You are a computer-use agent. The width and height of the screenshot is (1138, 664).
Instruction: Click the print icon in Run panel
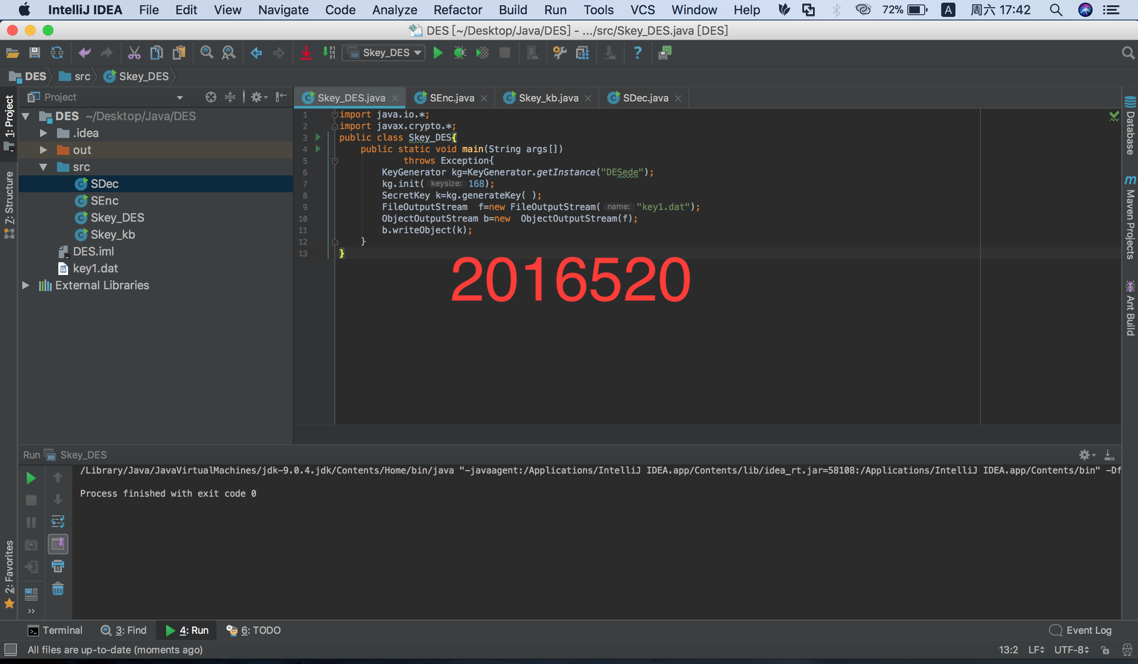58,566
